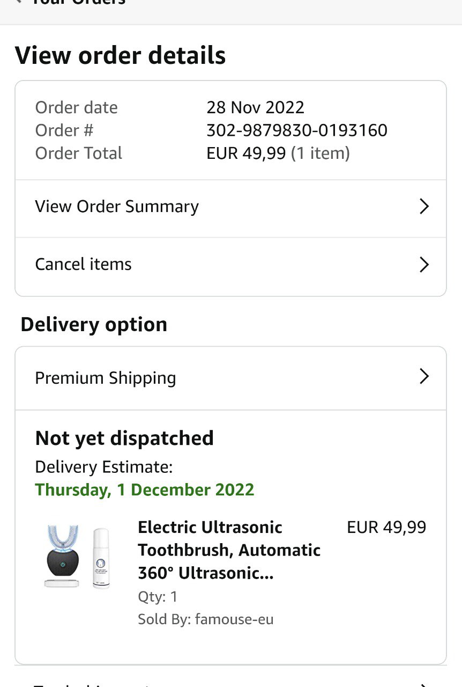Open View Order Summary
The width and height of the screenshot is (462, 687).
pyautogui.click(x=117, y=207)
